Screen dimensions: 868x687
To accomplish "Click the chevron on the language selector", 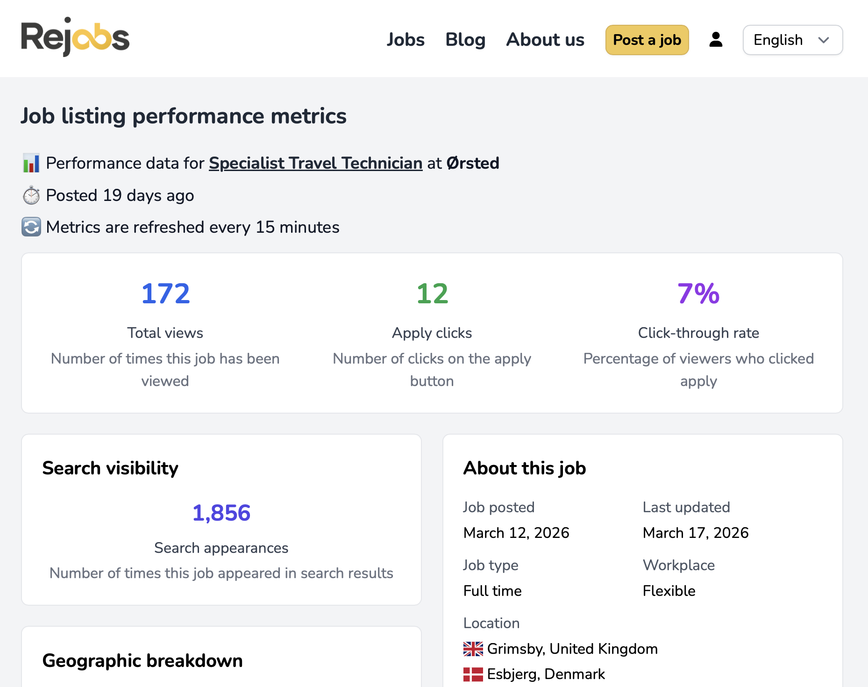I will (824, 40).
